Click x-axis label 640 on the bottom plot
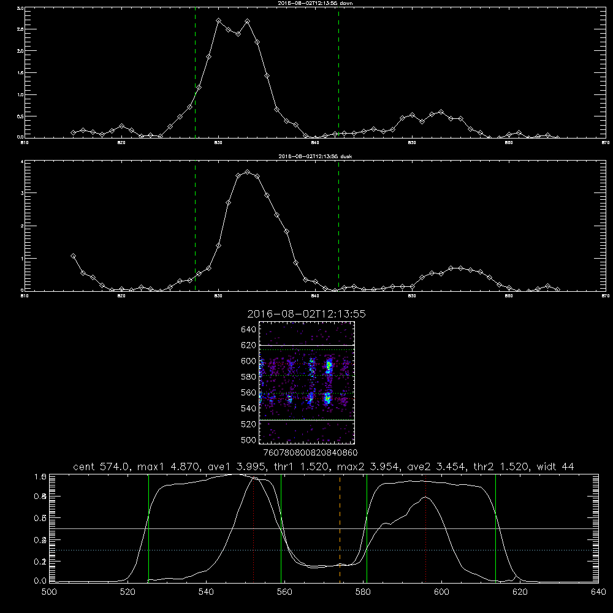The width and height of the screenshot is (613, 613). click(598, 592)
